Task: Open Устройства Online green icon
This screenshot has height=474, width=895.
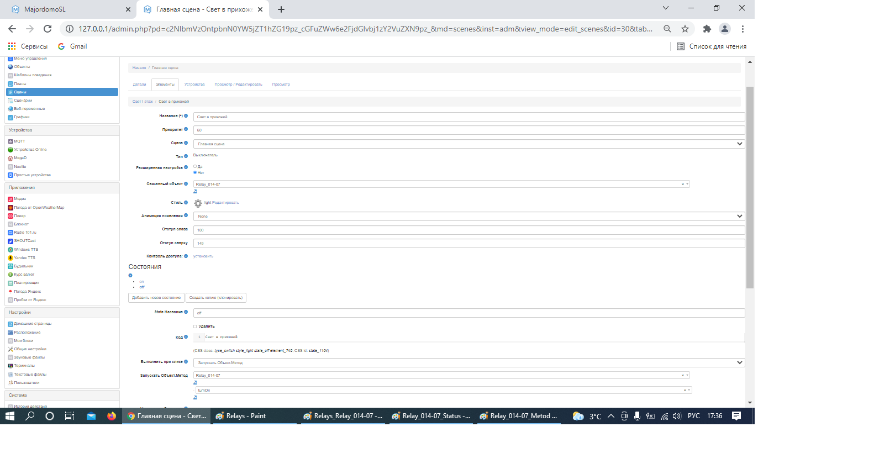Action: tap(10, 150)
